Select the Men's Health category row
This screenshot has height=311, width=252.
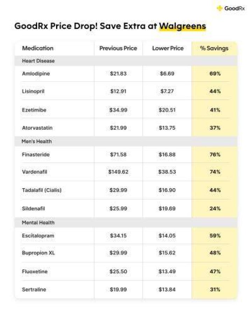(126, 141)
